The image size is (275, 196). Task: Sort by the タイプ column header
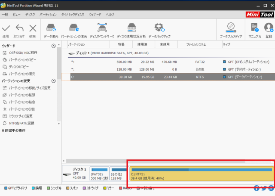(248, 44)
